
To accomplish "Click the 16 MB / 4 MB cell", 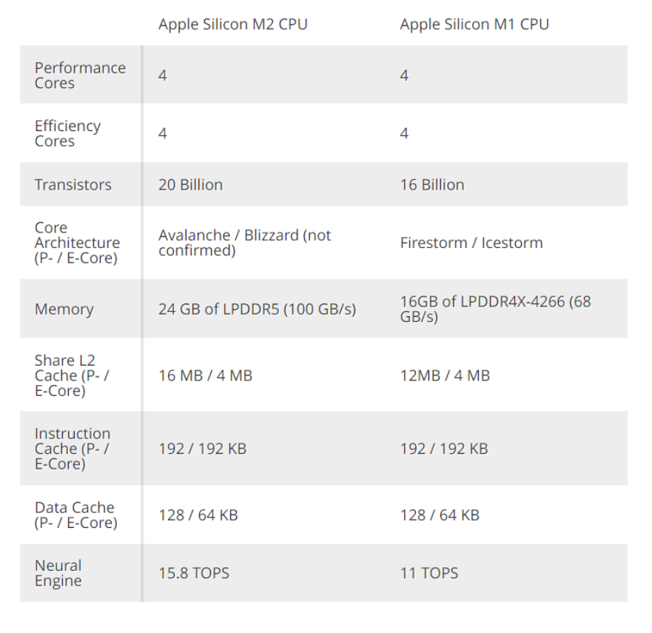I will [206, 375].
